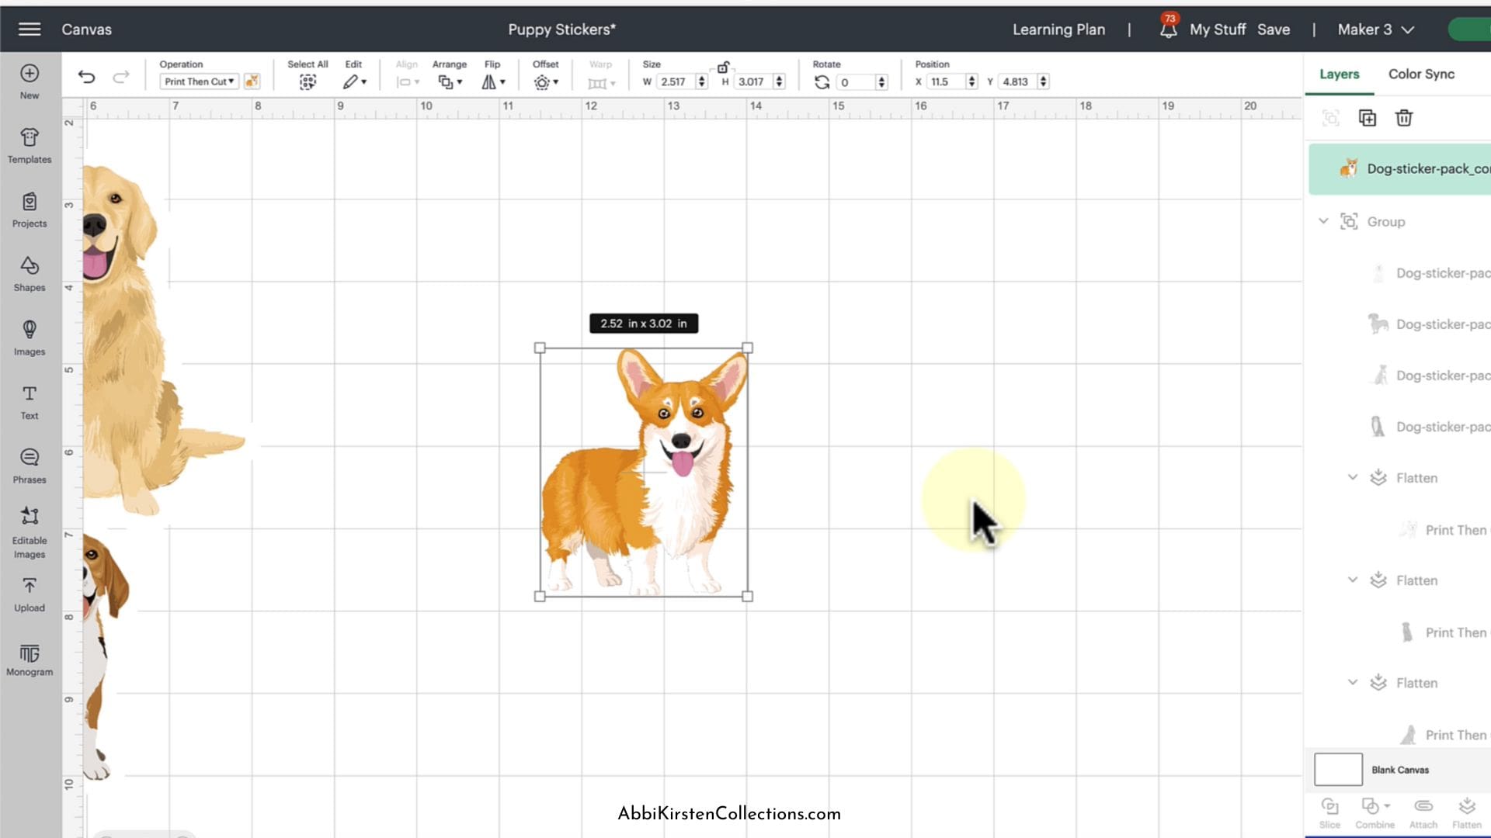Viewport: 1491px width, 838px height.
Task: Open the Operation Print Then Cut dropdown
Action: pos(199,81)
